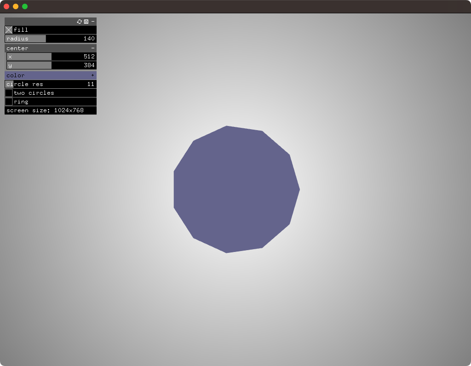Click the radius value 140
Viewport: 471px width, 366px height.
[x=89, y=39]
